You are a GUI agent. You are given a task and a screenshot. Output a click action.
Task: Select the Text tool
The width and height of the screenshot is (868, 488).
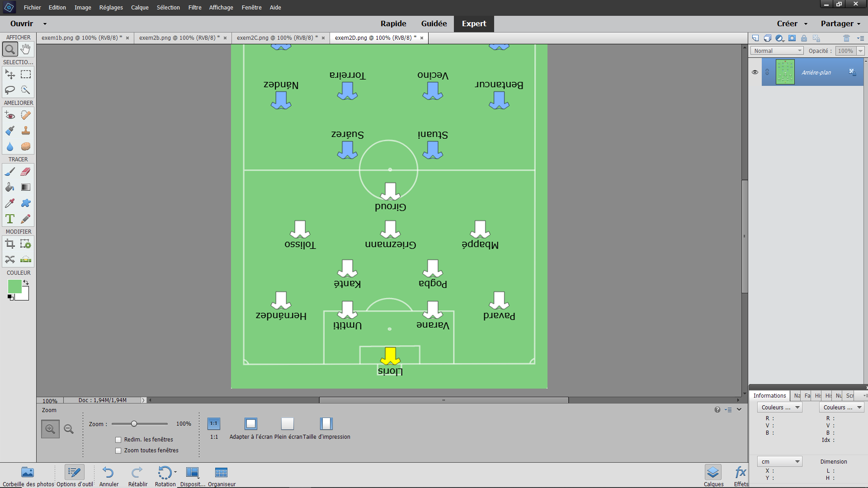(x=10, y=219)
